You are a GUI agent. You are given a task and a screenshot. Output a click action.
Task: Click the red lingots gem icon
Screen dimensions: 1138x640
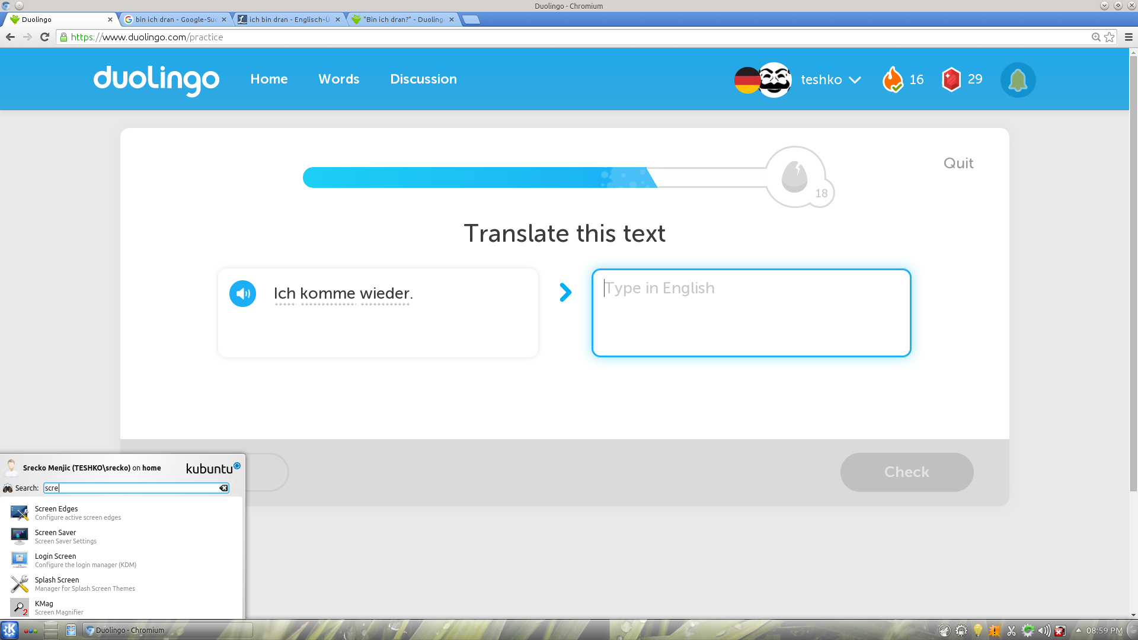tap(951, 79)
